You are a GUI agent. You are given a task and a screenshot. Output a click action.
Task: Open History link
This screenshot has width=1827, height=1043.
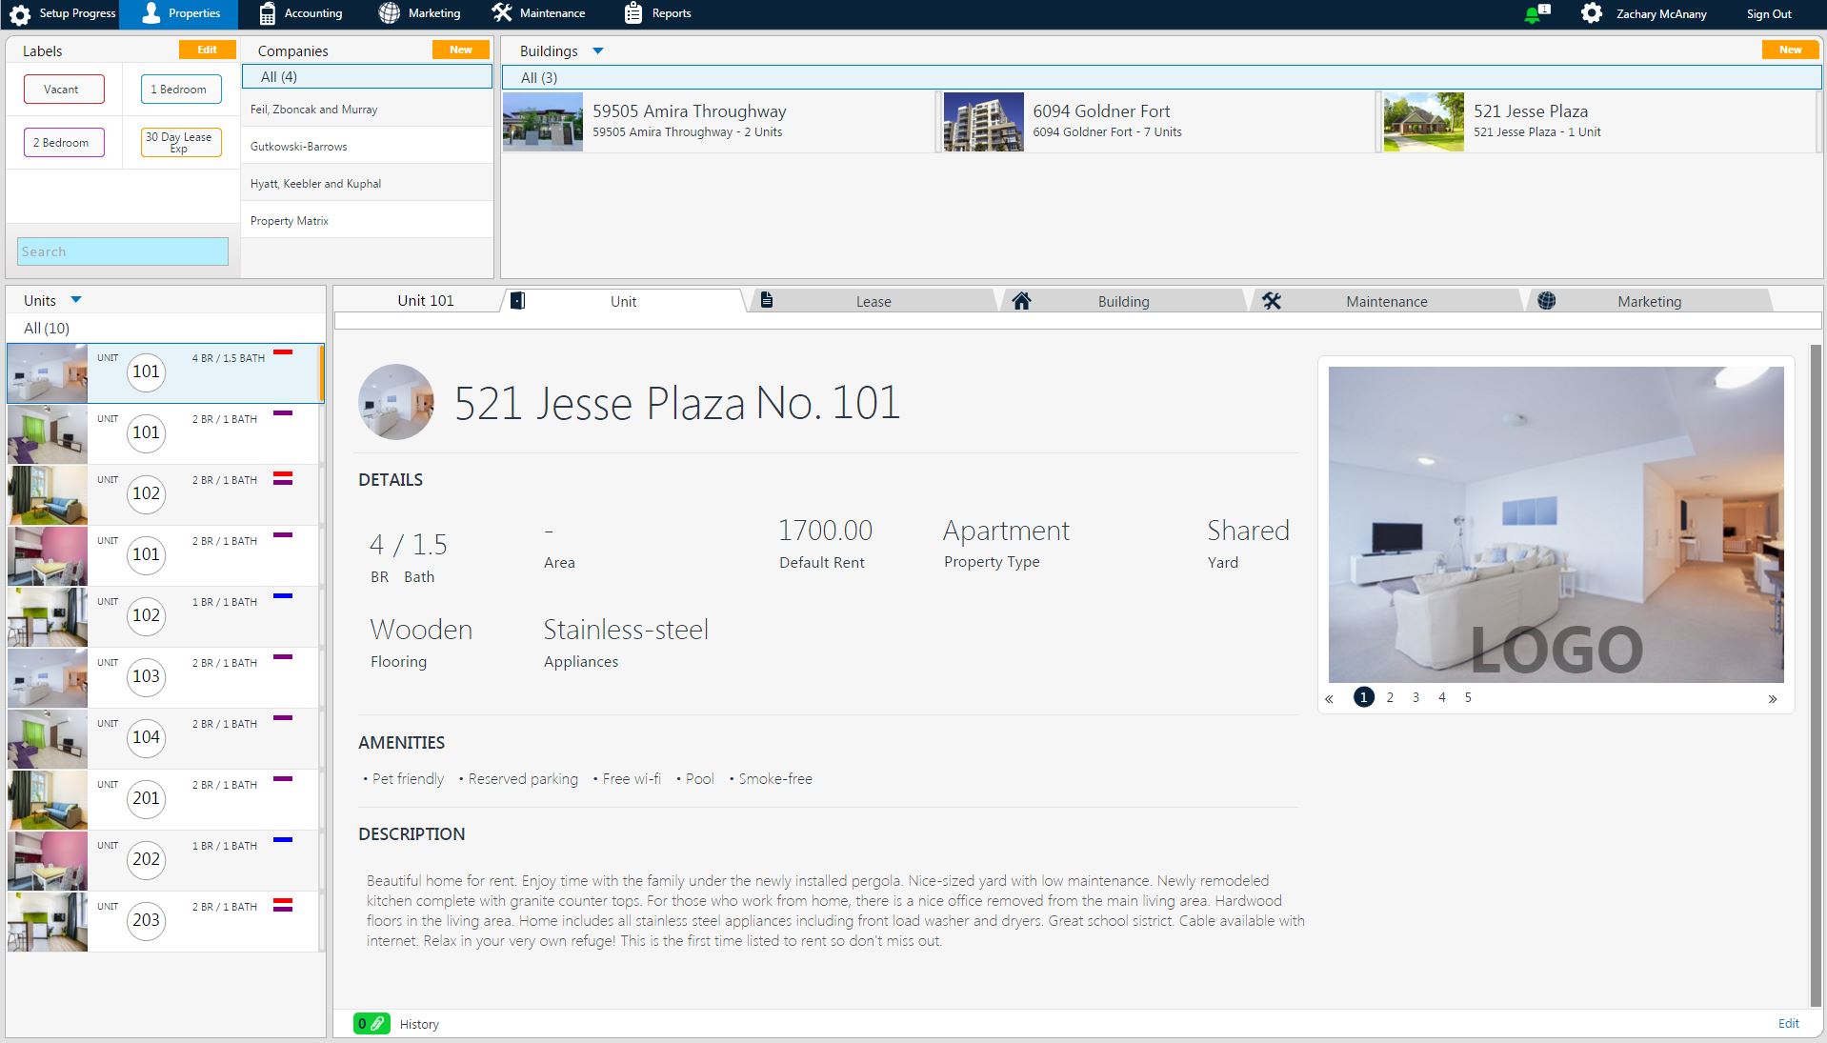419,1024
